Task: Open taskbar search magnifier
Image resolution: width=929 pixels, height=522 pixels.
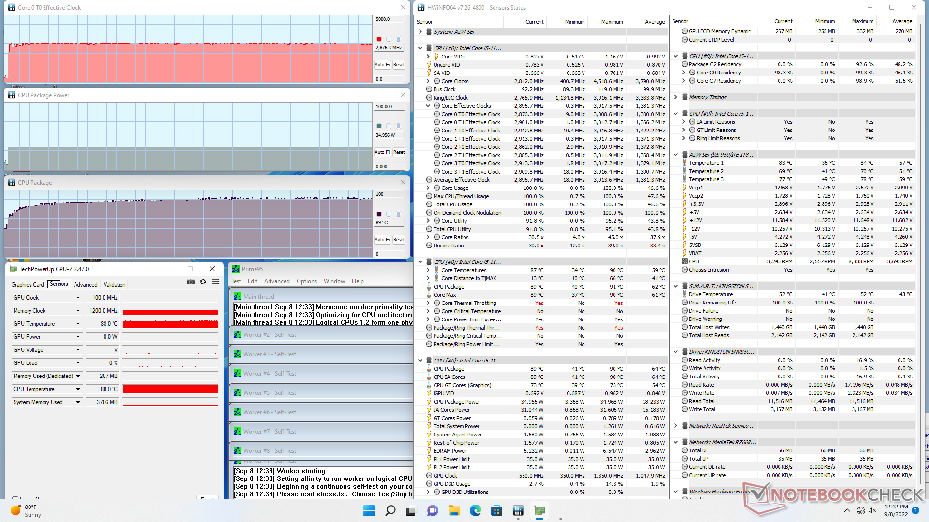Action: pos(390,510)
